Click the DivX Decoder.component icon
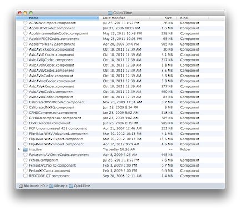This screenshot has height=211, width=241. pos(26,123)
